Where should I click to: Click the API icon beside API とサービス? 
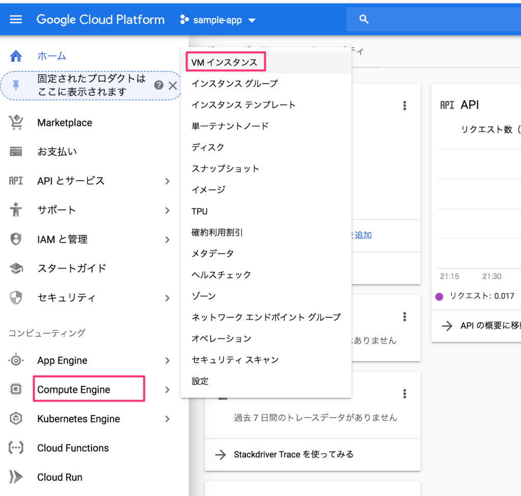tap(16, 180)
